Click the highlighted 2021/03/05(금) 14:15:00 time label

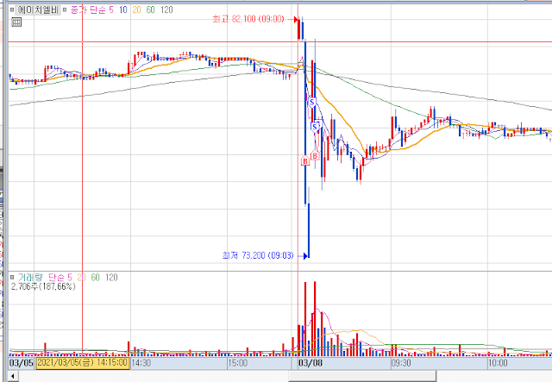pyautogui.click(x=83, y=363)
